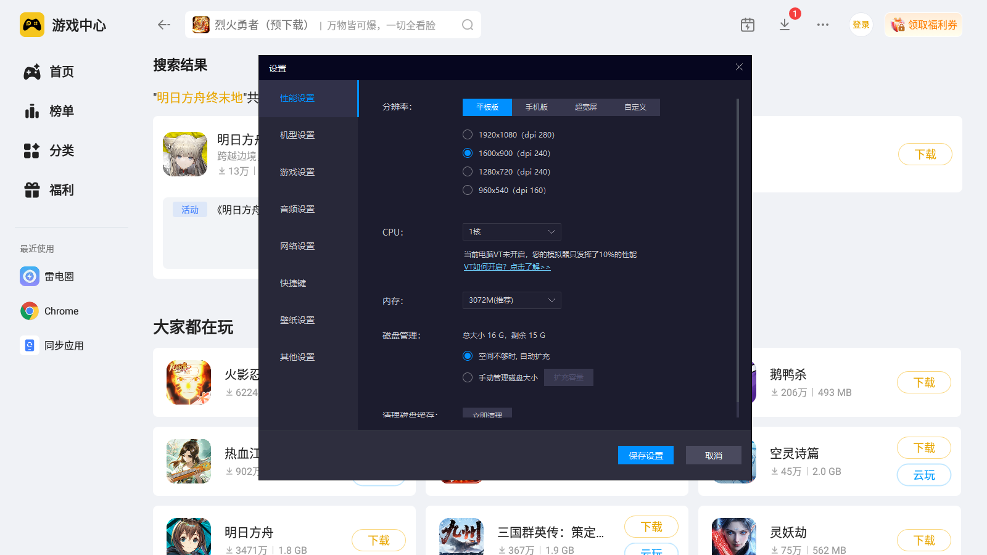Viewport: 987px width, 555px height.
Task: Download 空灵诗篇
Action: 924,448
